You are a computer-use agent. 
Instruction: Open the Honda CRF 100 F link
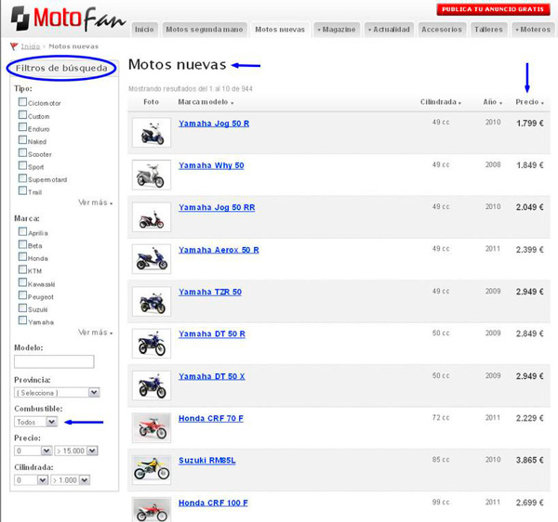click(213, 503)
